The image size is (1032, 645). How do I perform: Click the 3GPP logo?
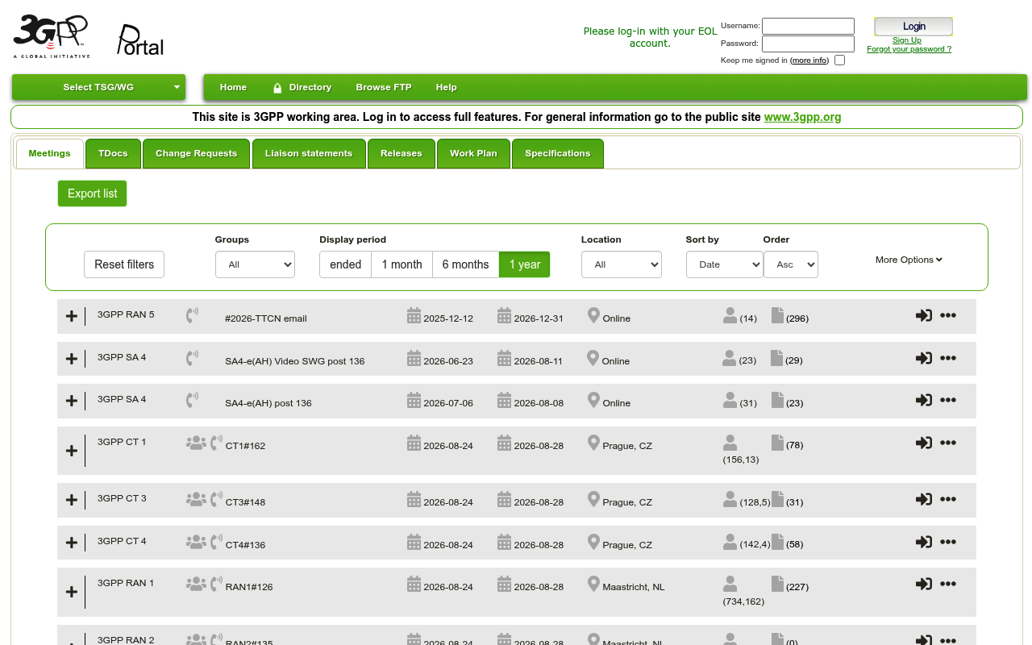[x=51, y=36]
